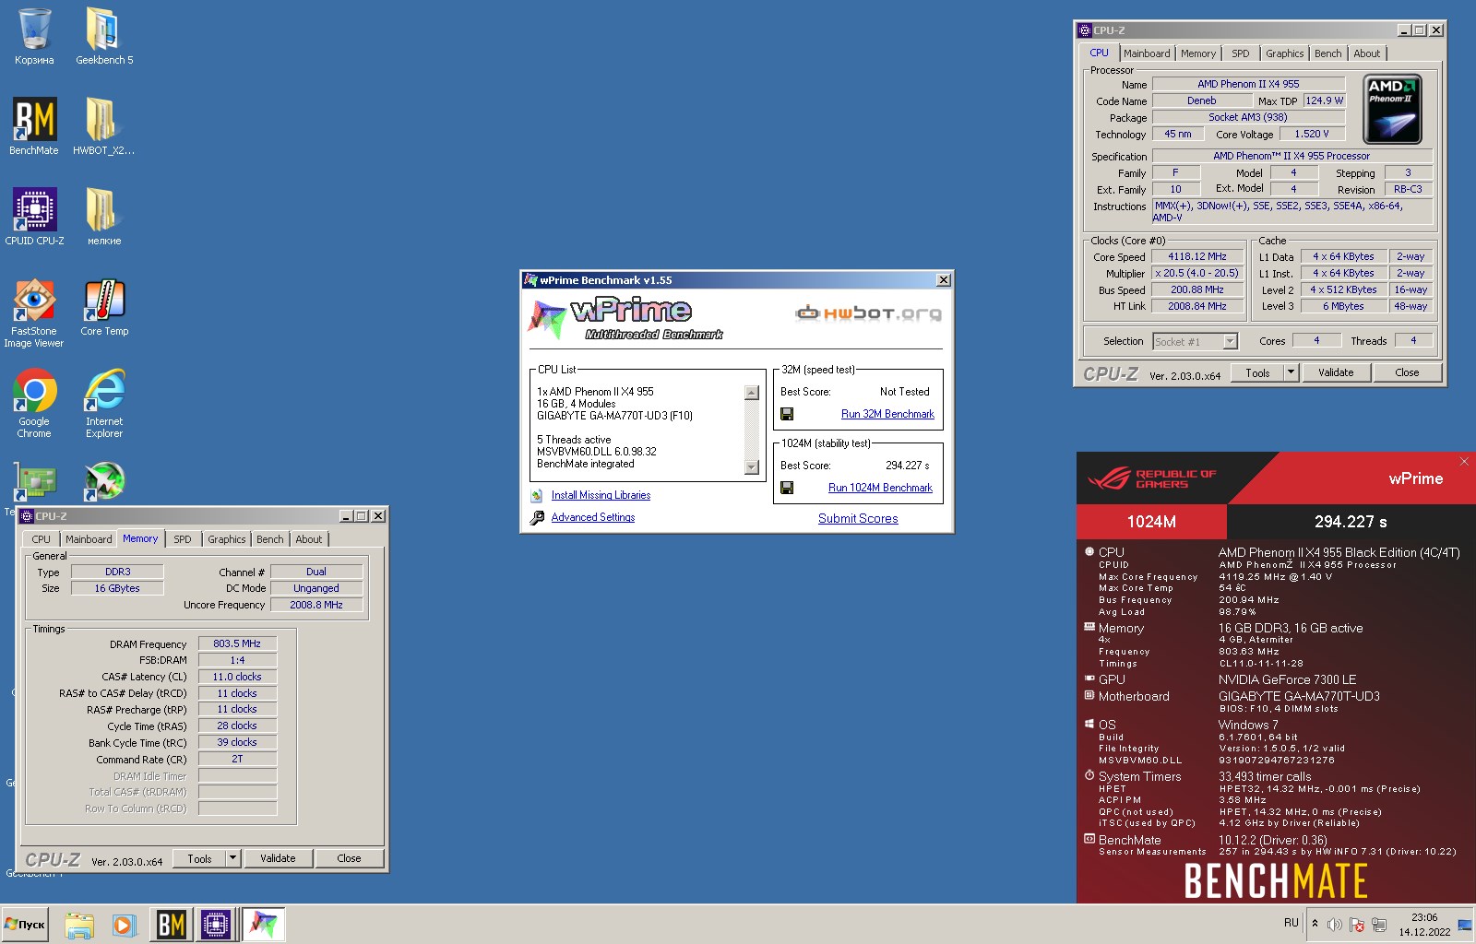Click the floppy save icon in 1024M section
This screenshot has height=944, width=1476.
click(787, 488)
